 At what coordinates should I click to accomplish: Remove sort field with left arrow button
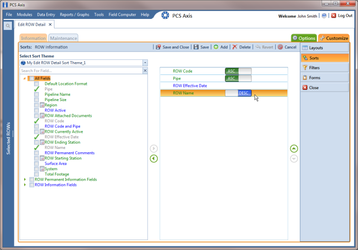click(153, 158)
